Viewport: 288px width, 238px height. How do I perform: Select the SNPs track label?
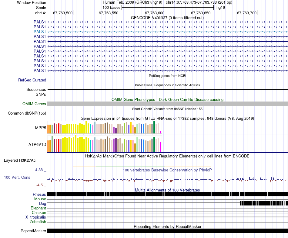tap(41, 94)
